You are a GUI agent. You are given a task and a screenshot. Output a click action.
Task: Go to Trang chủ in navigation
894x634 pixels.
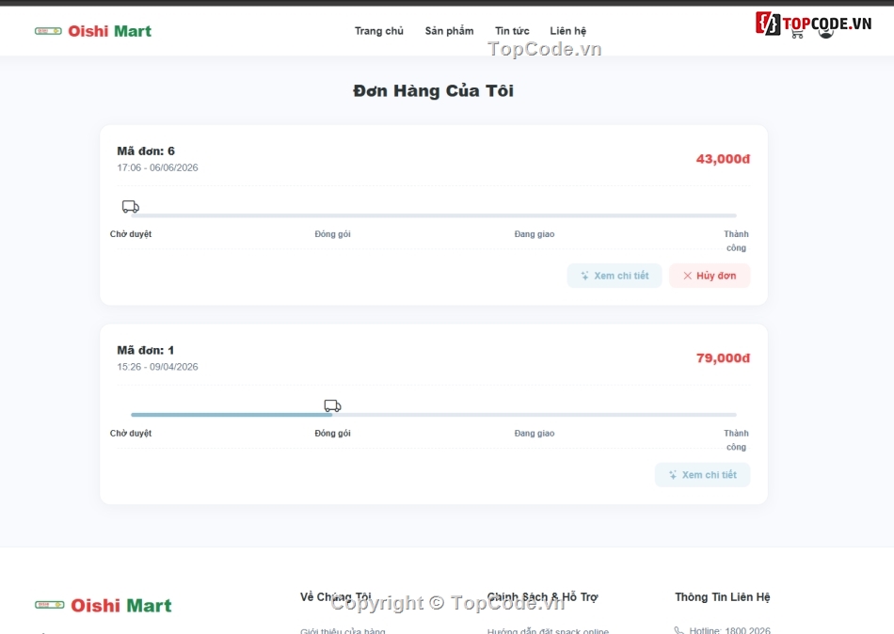tap(378, 31)
